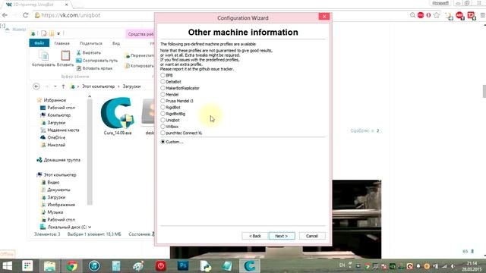Bookmark the page with the star icon
This screenshot has width=486, height=273.
[437, 15]
